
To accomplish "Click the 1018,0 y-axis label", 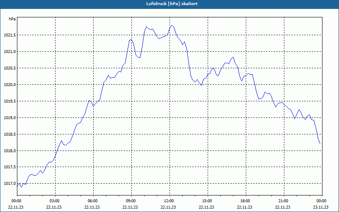I will (x=9, y=151).
